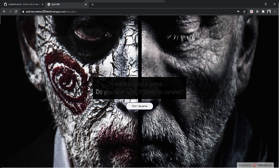Screen dimensions: 279x168
Task: Click the 'Do you have what it takes to survive?' text
Action: point(139,92)
